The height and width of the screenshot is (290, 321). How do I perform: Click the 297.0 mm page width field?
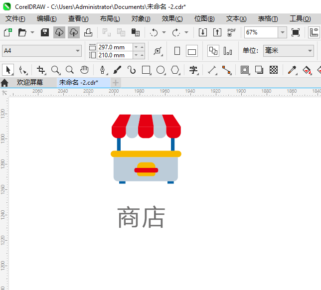pos(115,47)
